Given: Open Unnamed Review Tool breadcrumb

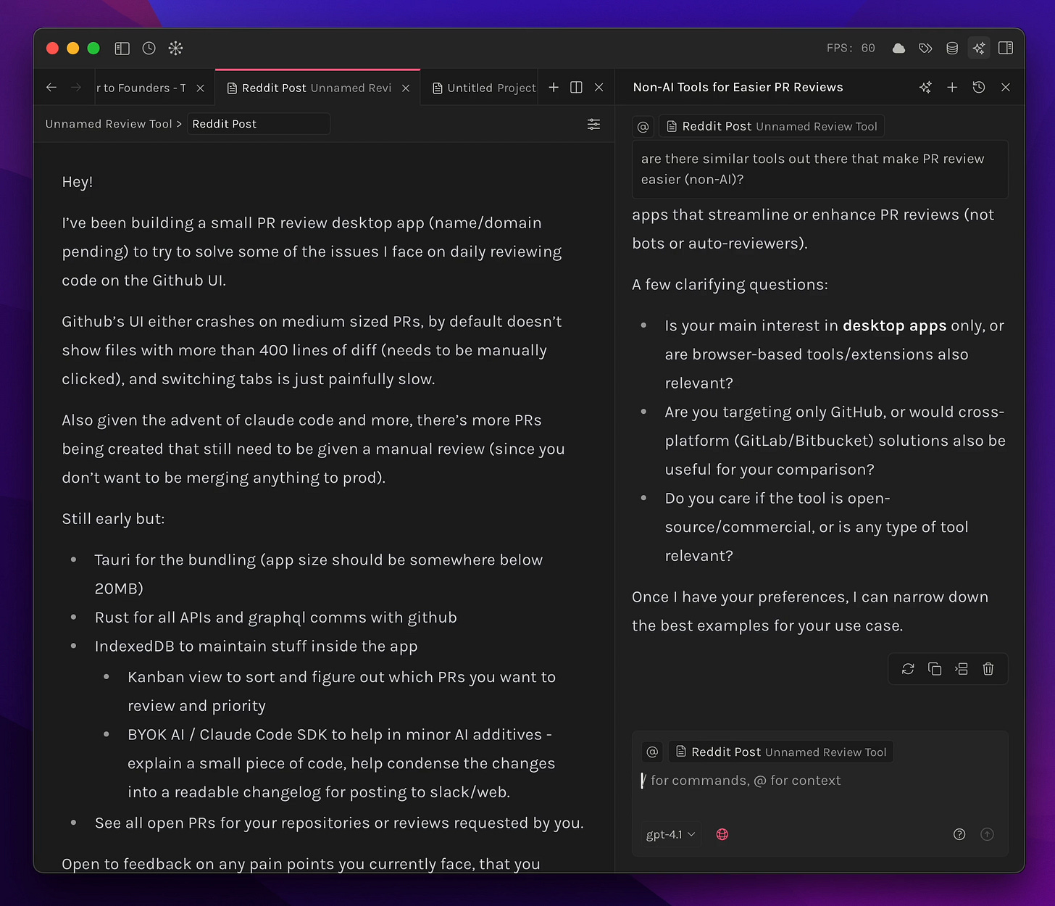Looking at the screenshot, I should tap(109, 124).
